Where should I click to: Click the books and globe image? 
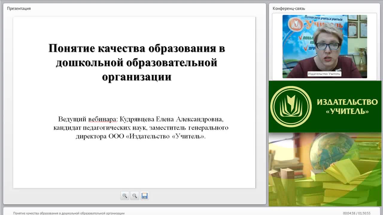pyautogui.click(x=325, y=169)
